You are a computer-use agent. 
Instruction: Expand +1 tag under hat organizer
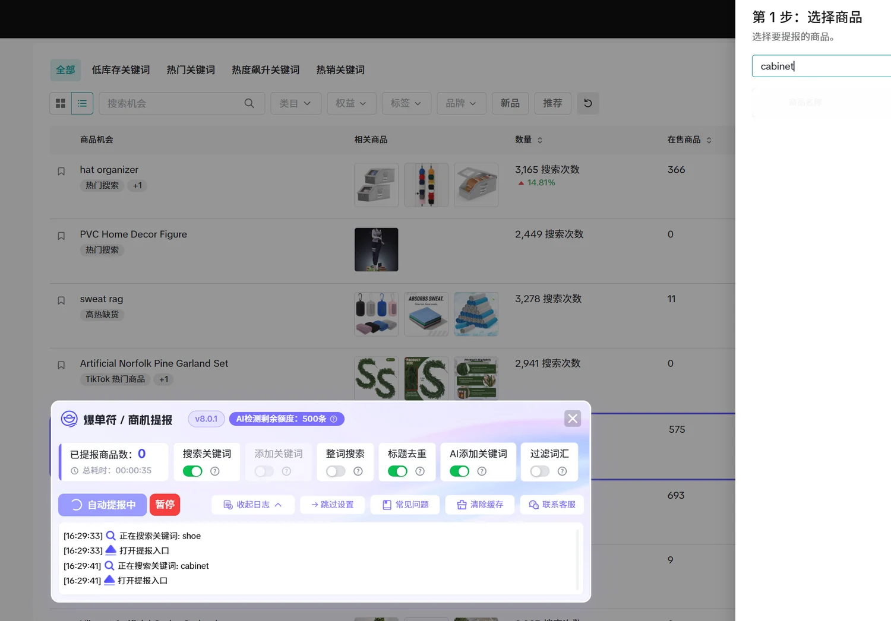click(x=137, y=185)
